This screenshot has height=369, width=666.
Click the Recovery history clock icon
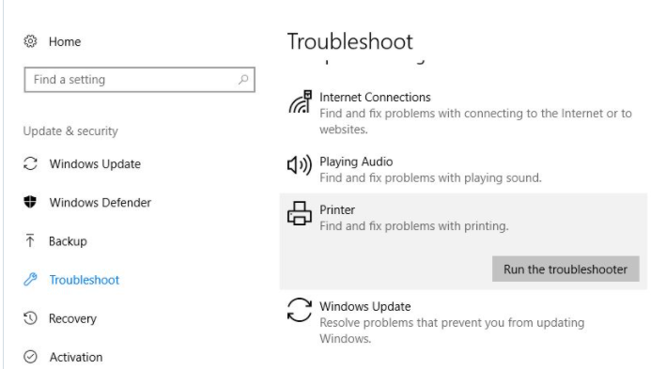coord(30,318)
